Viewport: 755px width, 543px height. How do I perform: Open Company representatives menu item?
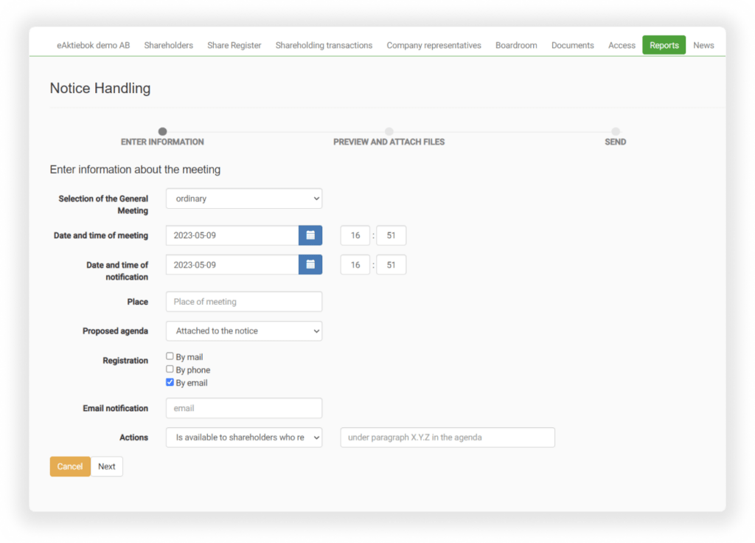(434, 45)
